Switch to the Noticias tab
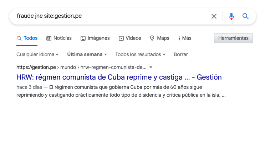 pos(59,38)
